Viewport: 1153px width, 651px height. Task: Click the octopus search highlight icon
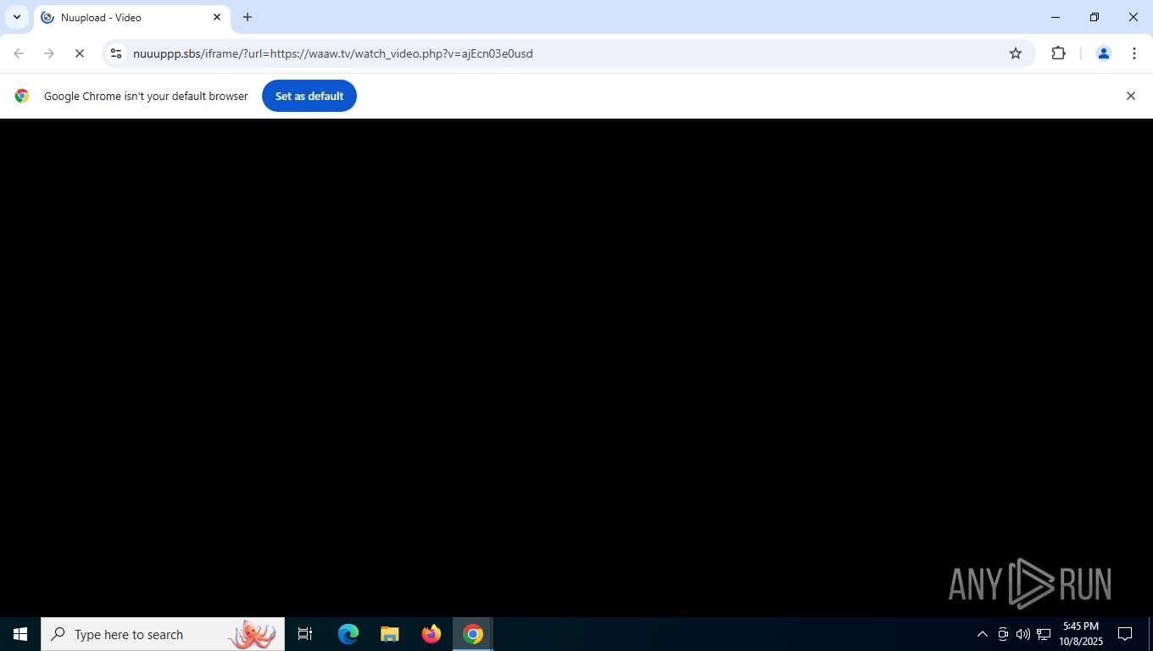[x=253, y=634]
